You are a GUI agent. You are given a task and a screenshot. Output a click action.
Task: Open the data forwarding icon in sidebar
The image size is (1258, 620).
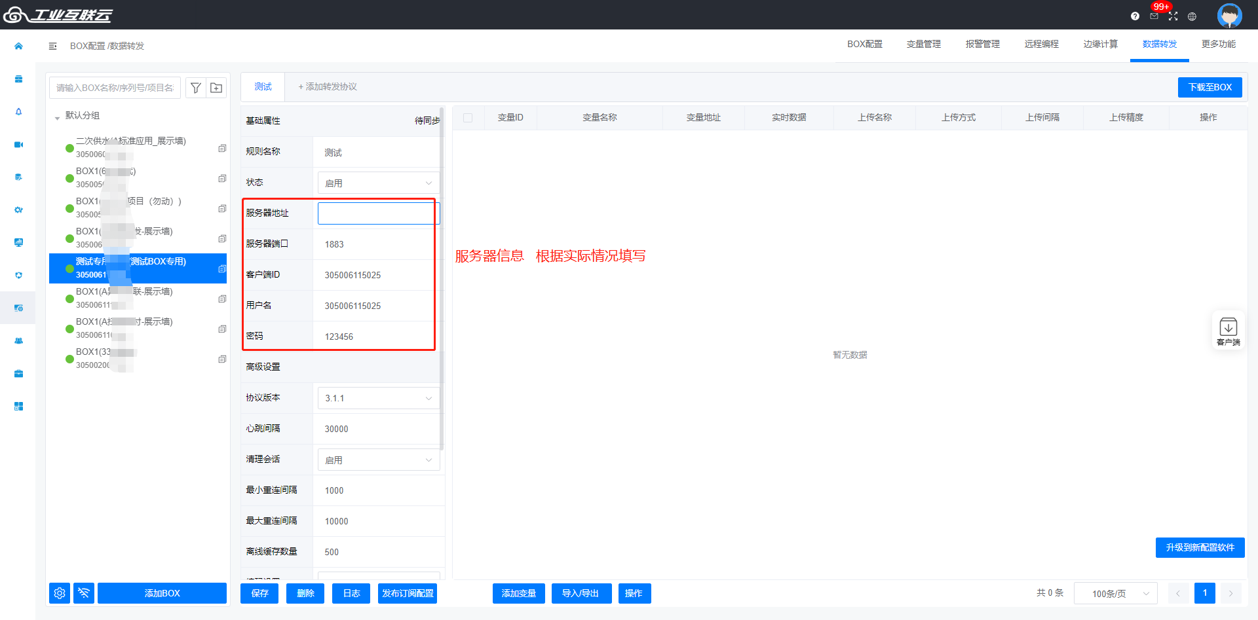(x=18, y=308)
